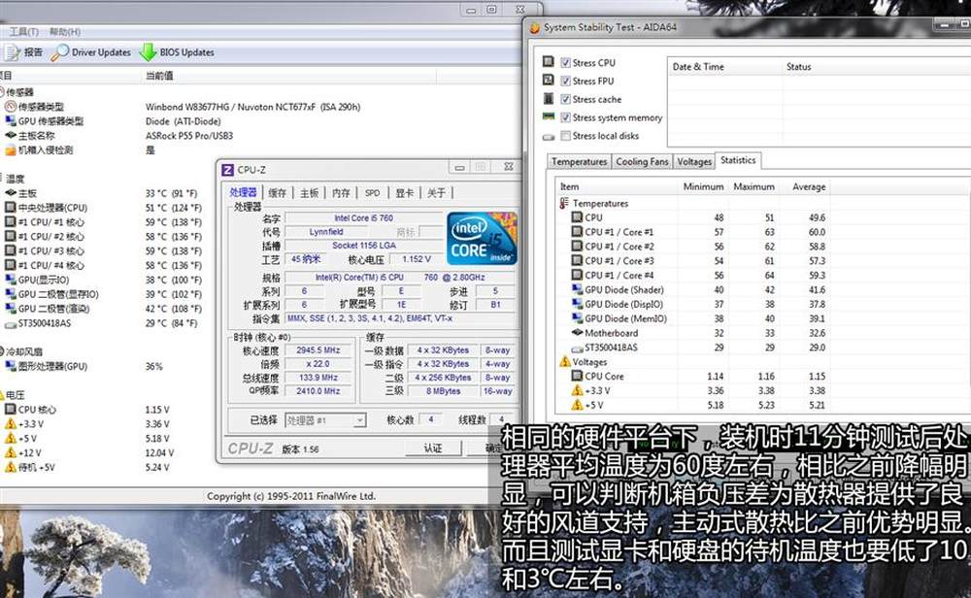Click the 报告 report toolbar icon
This screenshot has width=971, height=598.
11,52
